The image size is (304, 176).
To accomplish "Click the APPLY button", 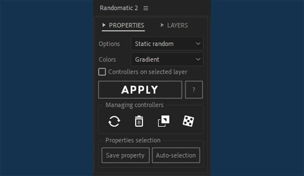I will [140, 90].
